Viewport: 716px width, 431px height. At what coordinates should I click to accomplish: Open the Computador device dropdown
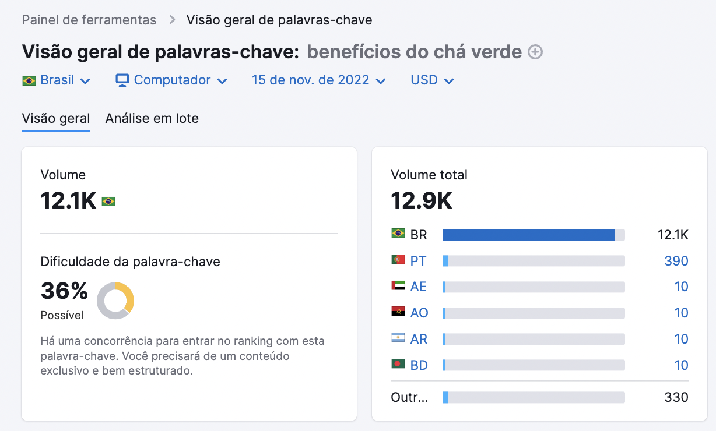pyautogui.click(x=173, y=80)
